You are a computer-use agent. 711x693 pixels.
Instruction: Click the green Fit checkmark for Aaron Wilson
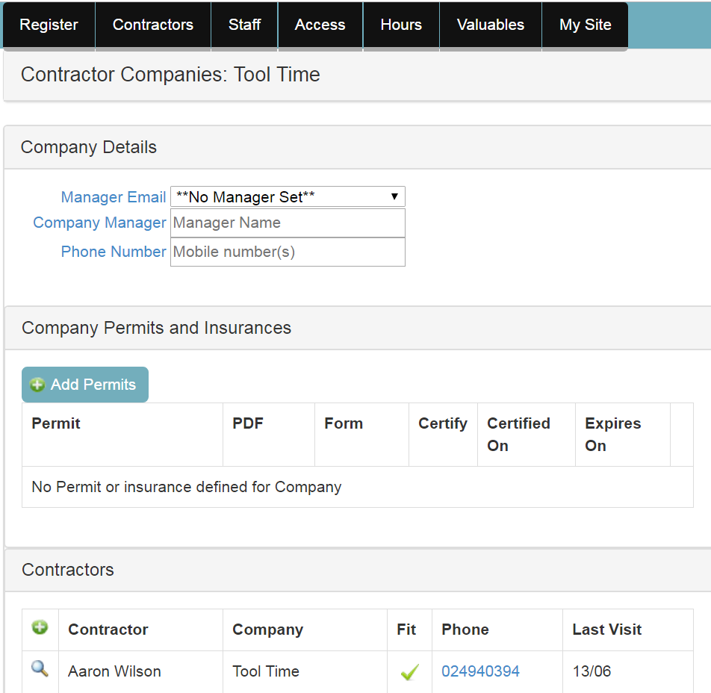pos(409,671)
